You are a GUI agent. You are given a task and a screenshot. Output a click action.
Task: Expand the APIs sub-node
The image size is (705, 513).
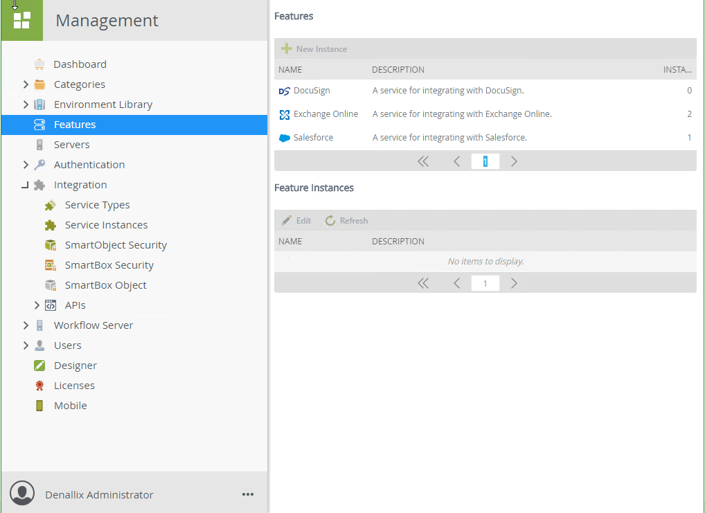tap(37, 305)
